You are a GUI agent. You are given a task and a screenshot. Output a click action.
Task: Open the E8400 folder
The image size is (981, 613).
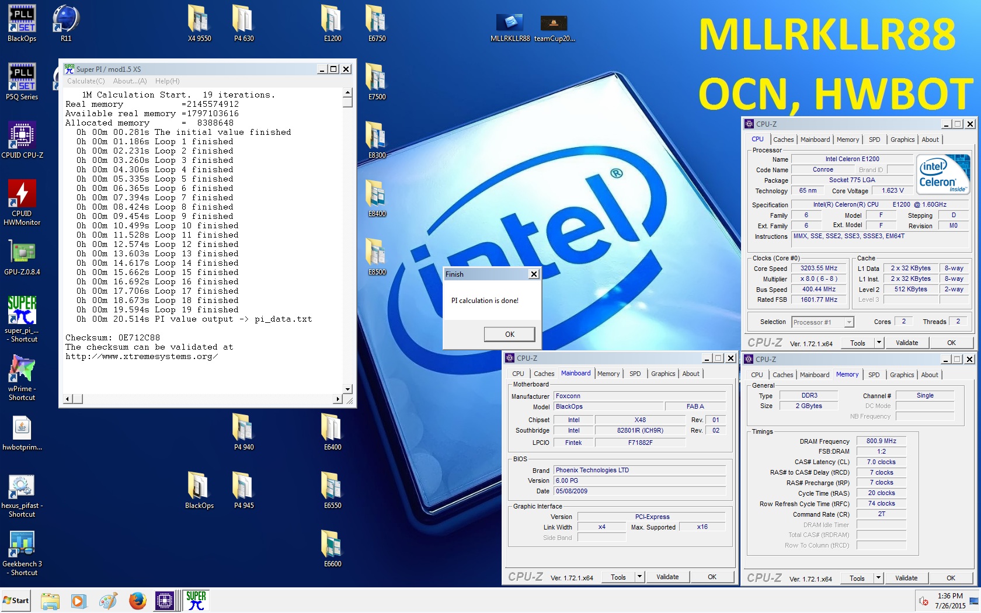coord(377,198)
